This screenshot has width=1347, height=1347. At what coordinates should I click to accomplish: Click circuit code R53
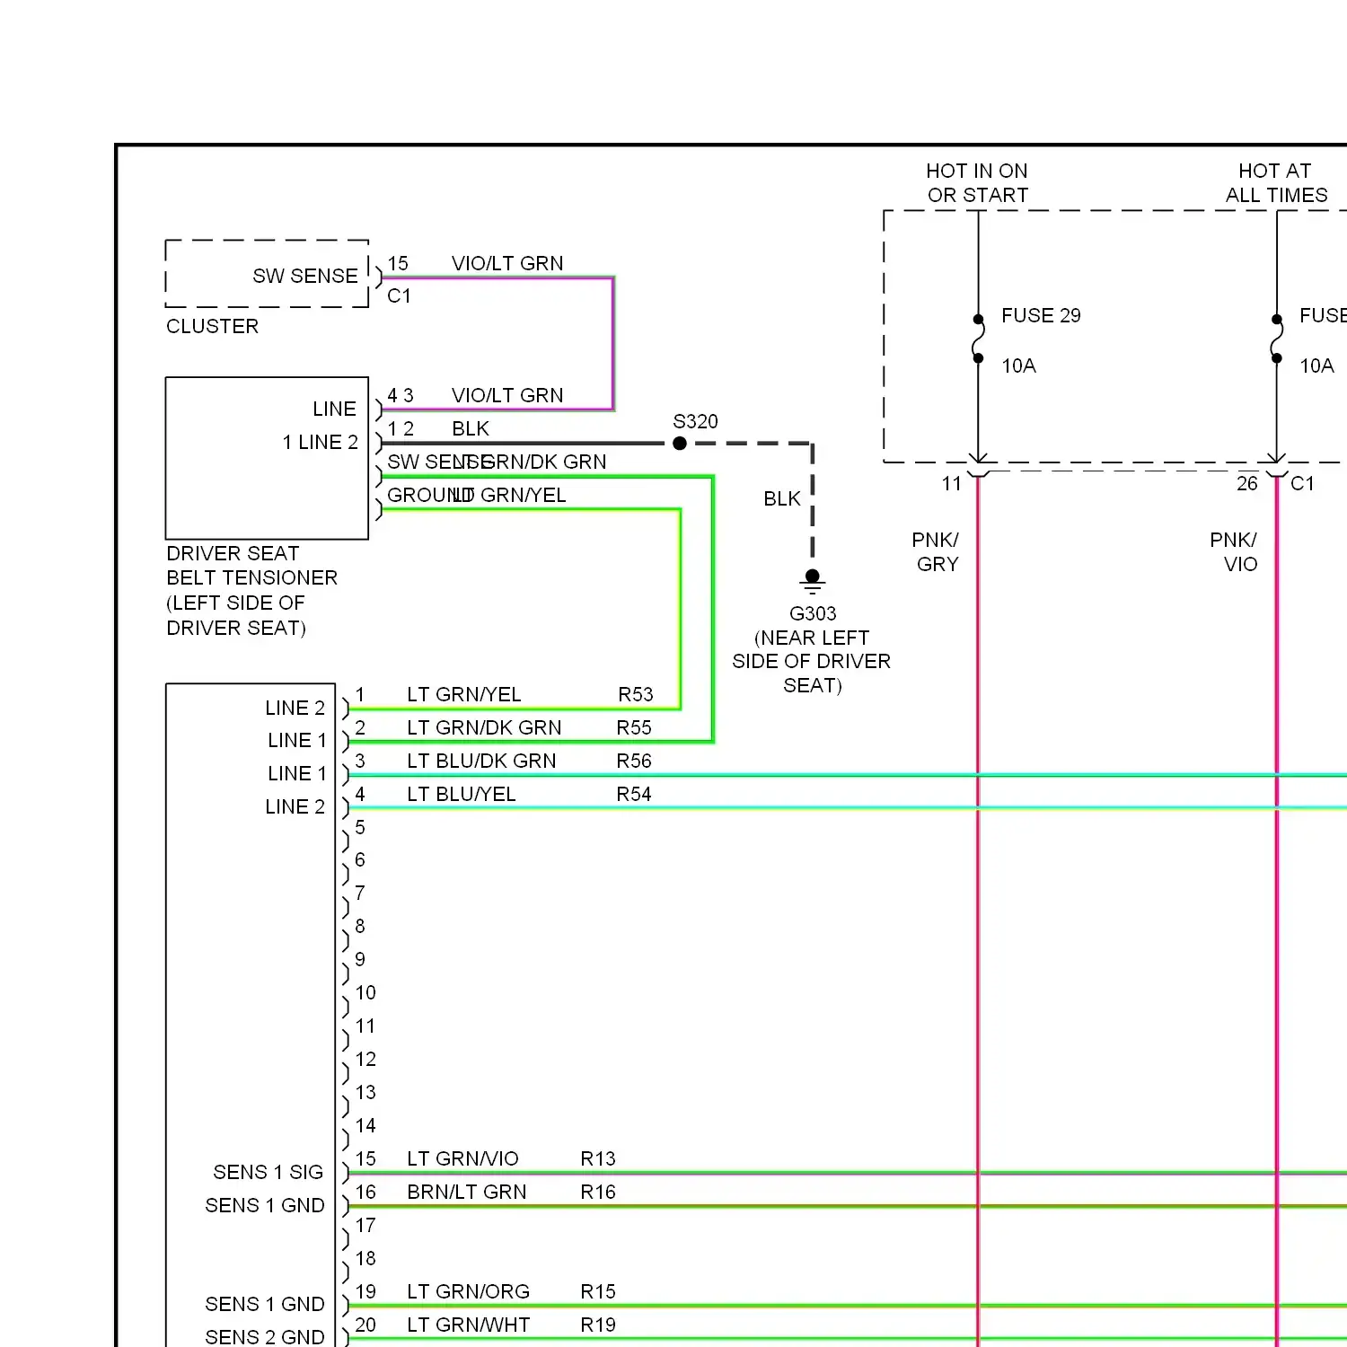click(x=636, y=694)
